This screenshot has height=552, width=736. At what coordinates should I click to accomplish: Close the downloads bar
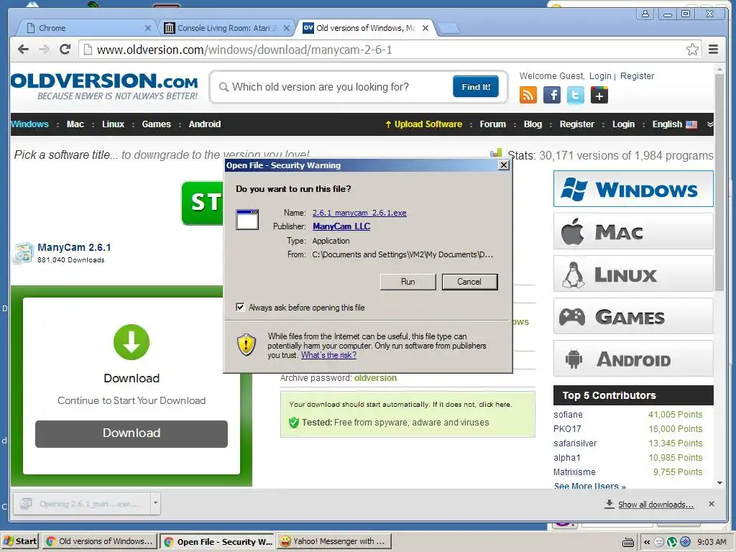(x=712, y=504)
